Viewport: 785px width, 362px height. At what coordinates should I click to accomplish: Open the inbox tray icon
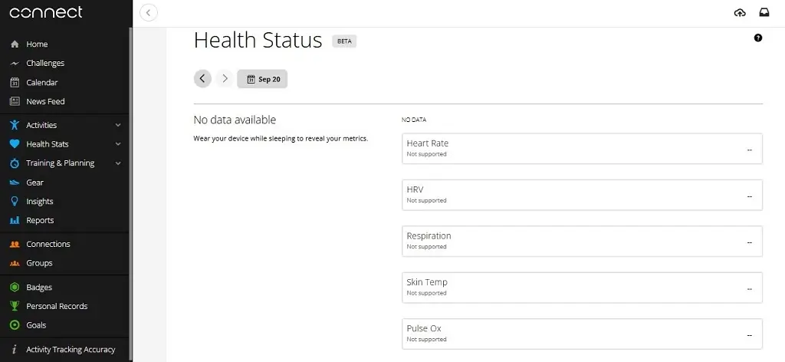(x=764, y=13)
